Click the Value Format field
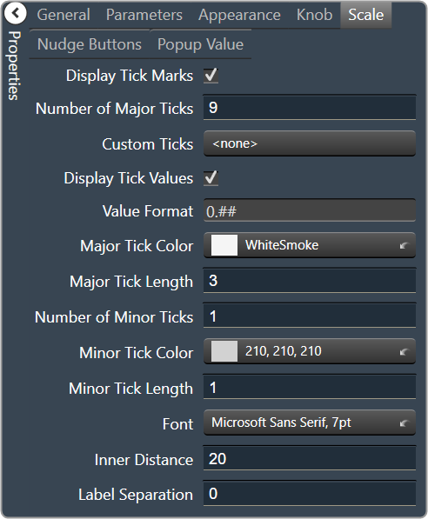428x519 pixels. [310, 211]
